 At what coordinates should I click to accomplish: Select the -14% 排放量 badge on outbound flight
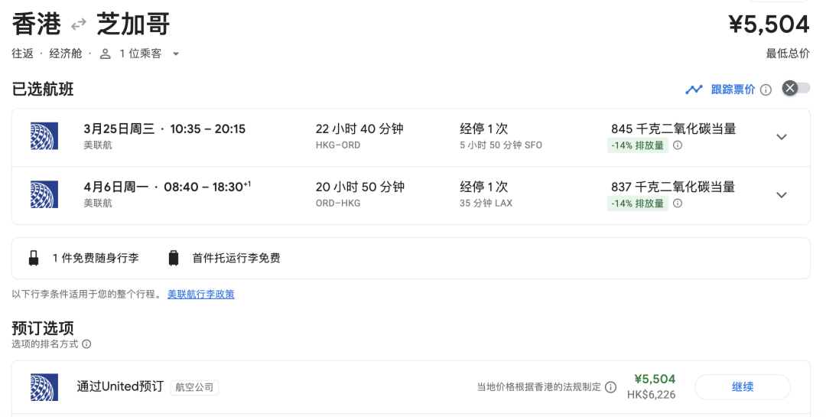coord(637,145)
